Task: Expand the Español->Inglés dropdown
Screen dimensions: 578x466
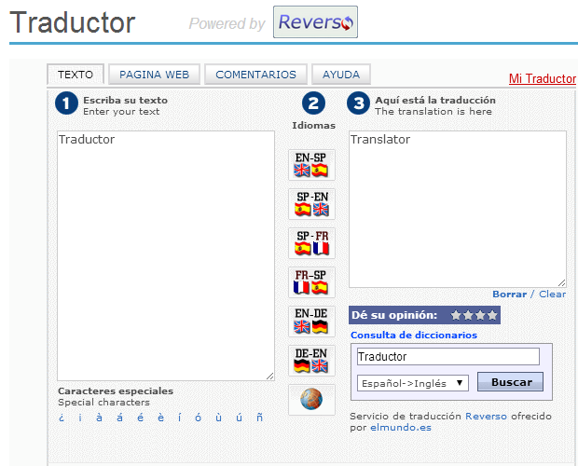Action: (413, 383)
